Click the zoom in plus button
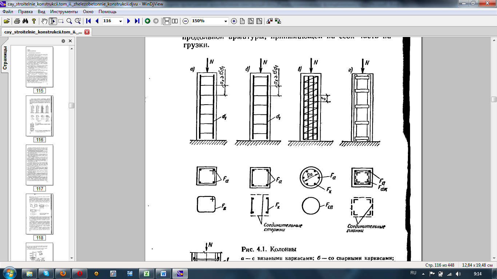This screenshot has width=497, height=279. [234, 21]
